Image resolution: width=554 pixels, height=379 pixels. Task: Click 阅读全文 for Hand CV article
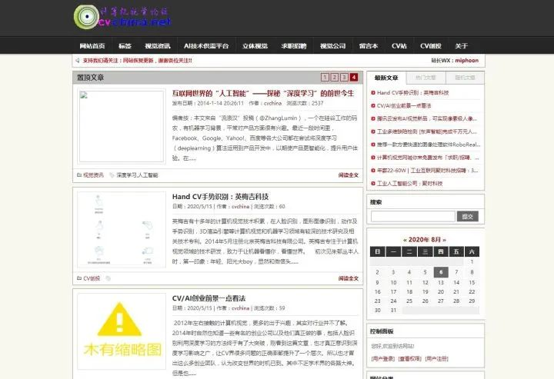click(x=349, y=278)
